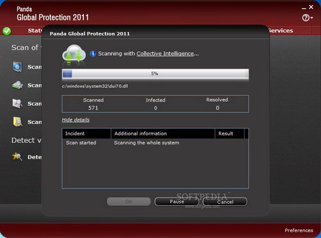
Task: Click the Result column header
Action: (230, 133)
